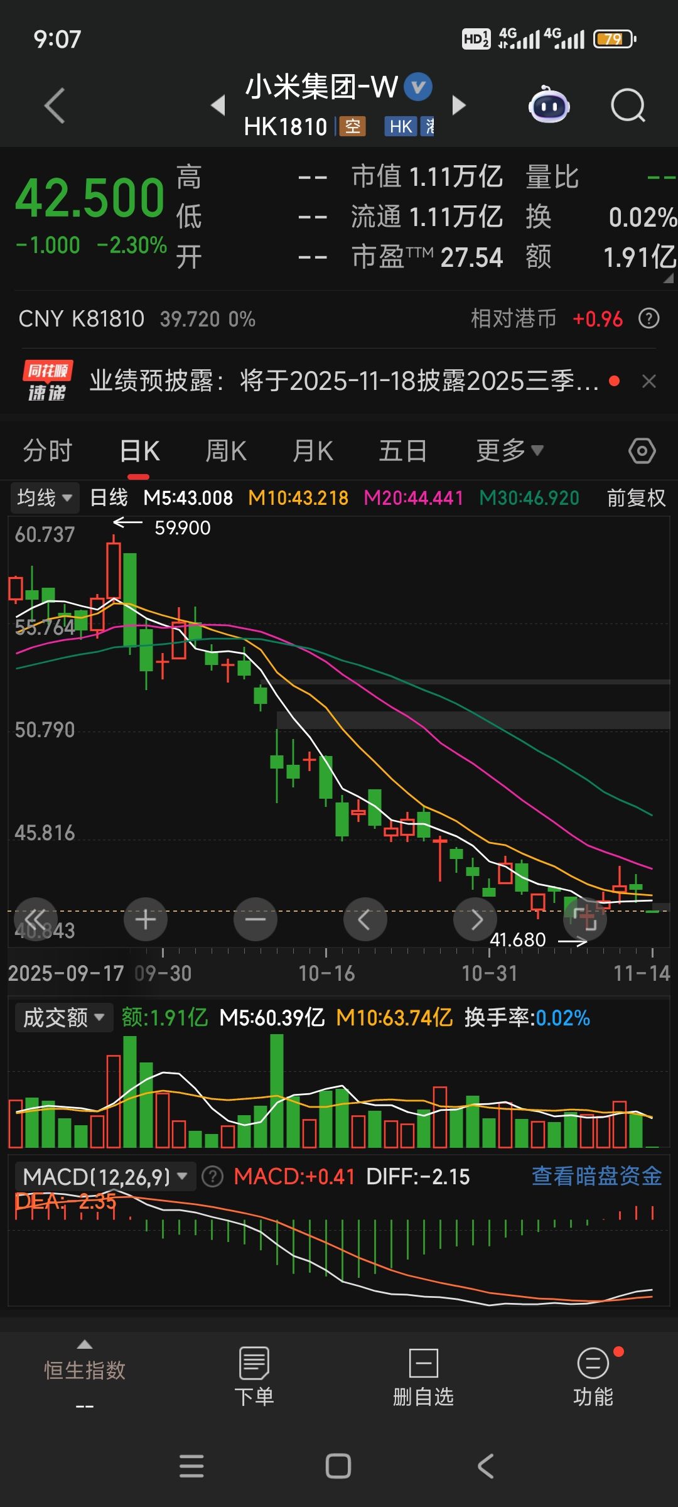Tap M10:43.218 moving average value
The image size is (678, 1507).
pyautogui.click(x=298, y=498)
